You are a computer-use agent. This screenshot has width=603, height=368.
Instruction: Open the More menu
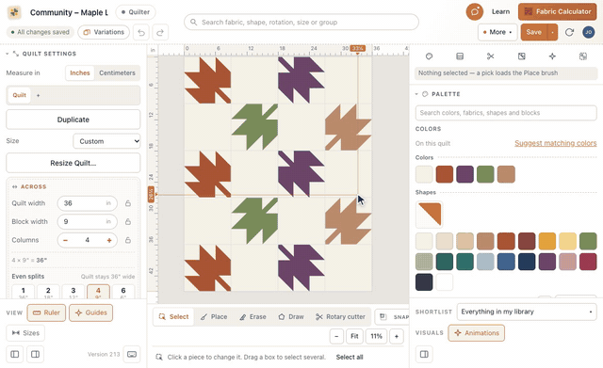click(x=497, y=32)
